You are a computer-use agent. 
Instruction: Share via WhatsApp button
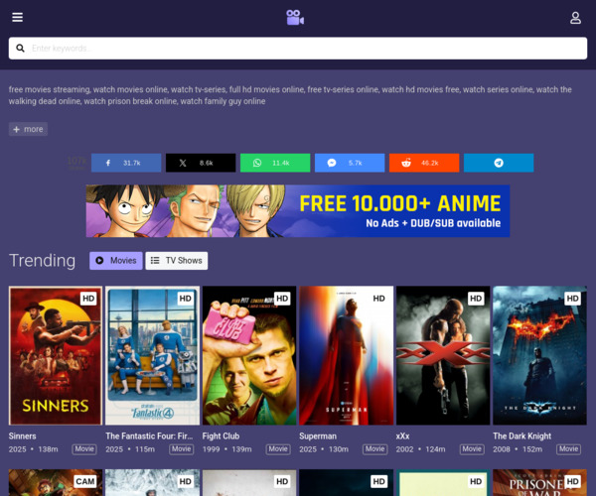[x=275, y=163]
